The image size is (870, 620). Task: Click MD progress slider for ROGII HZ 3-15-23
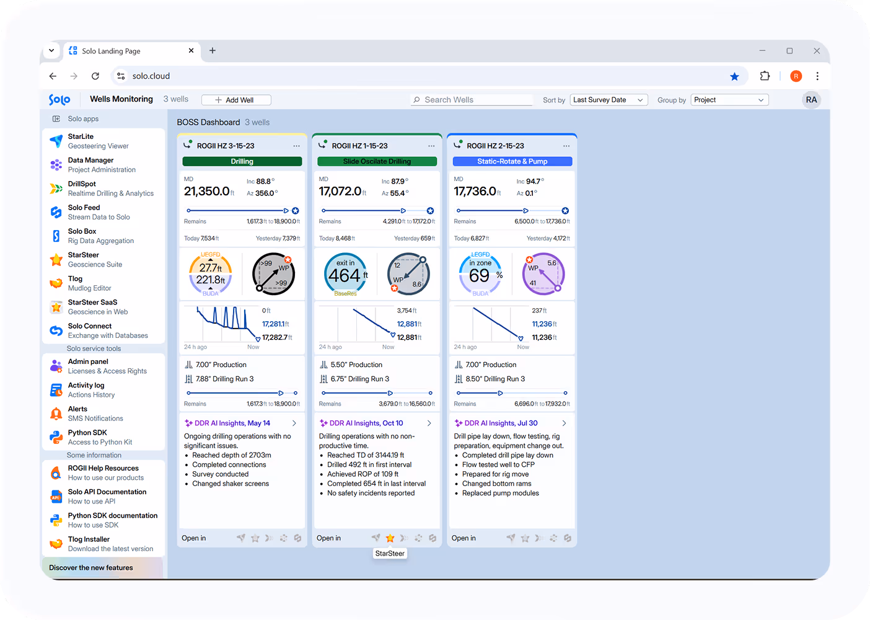tap(242, 211)
